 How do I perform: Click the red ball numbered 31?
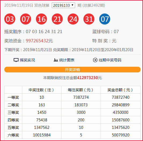(89, 19)
